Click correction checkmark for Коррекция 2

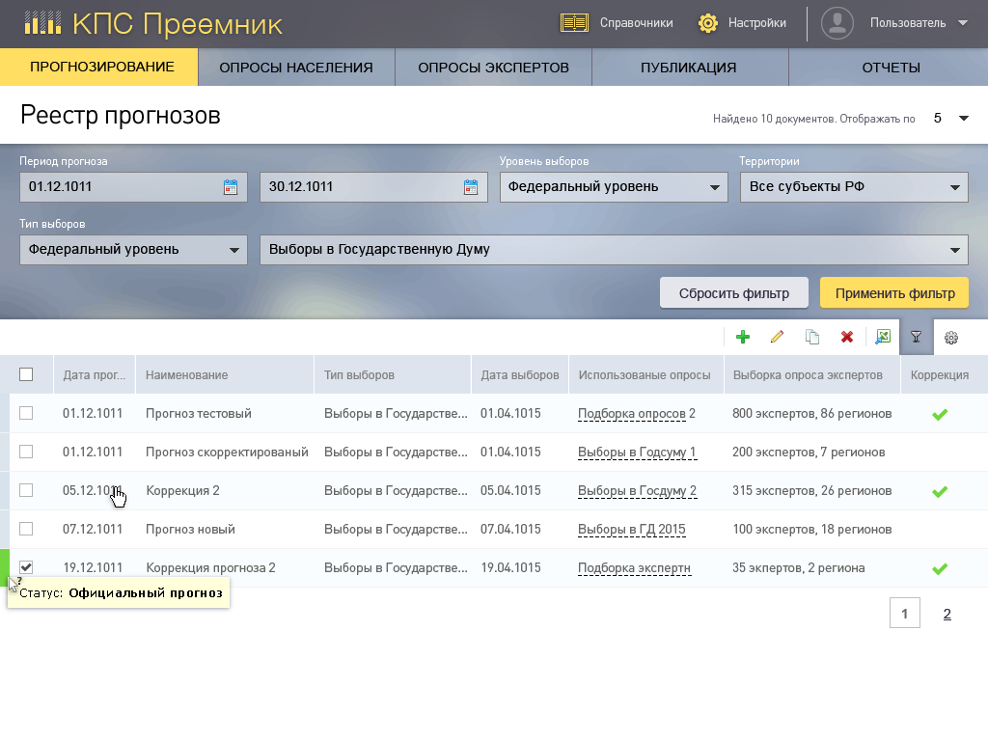coord(940,491)
